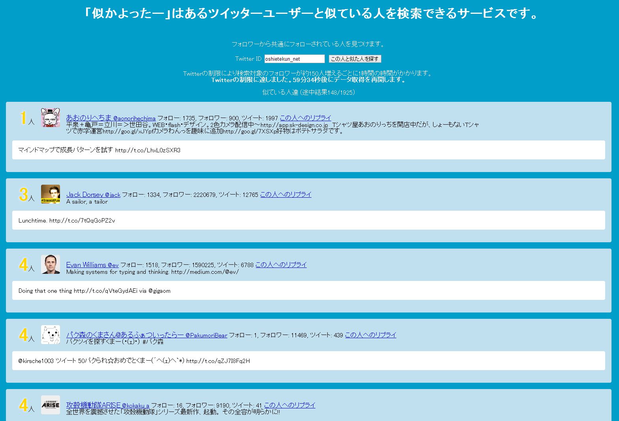Image resolution: width=619 pixels, height=421 pixels.
Task: Click bio Making systems for typing and thinking
Action: tap(152, 272)
